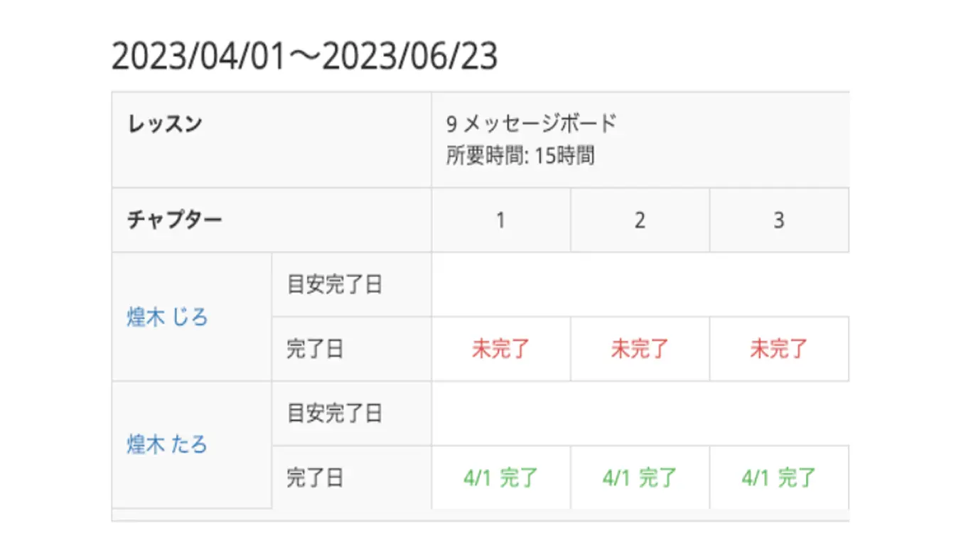Screen dimensions: 978x550
Task: Click 目安完了日 label for 煌木 じろ
Action: (335, 285)
